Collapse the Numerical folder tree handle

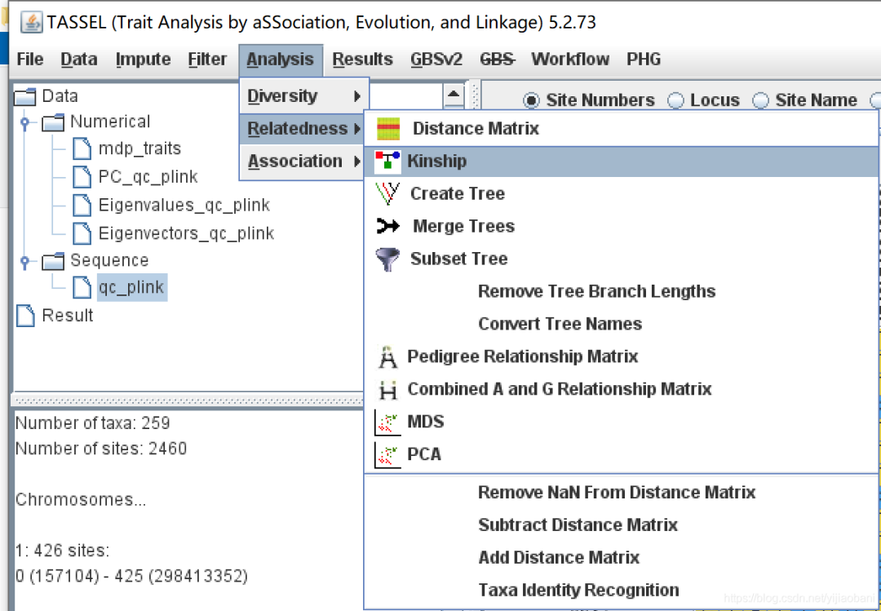[24, 122]
